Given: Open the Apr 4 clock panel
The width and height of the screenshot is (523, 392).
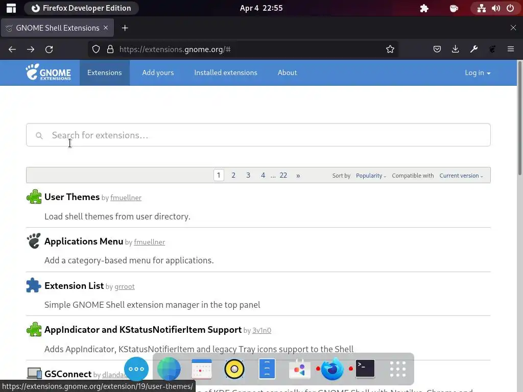Looking at the screenshot, I should [261, 8].
